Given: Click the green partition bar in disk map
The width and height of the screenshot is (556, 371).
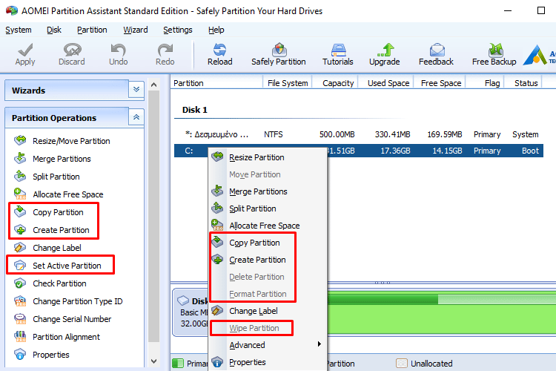Looking at the screenshot, I should 441,312.
